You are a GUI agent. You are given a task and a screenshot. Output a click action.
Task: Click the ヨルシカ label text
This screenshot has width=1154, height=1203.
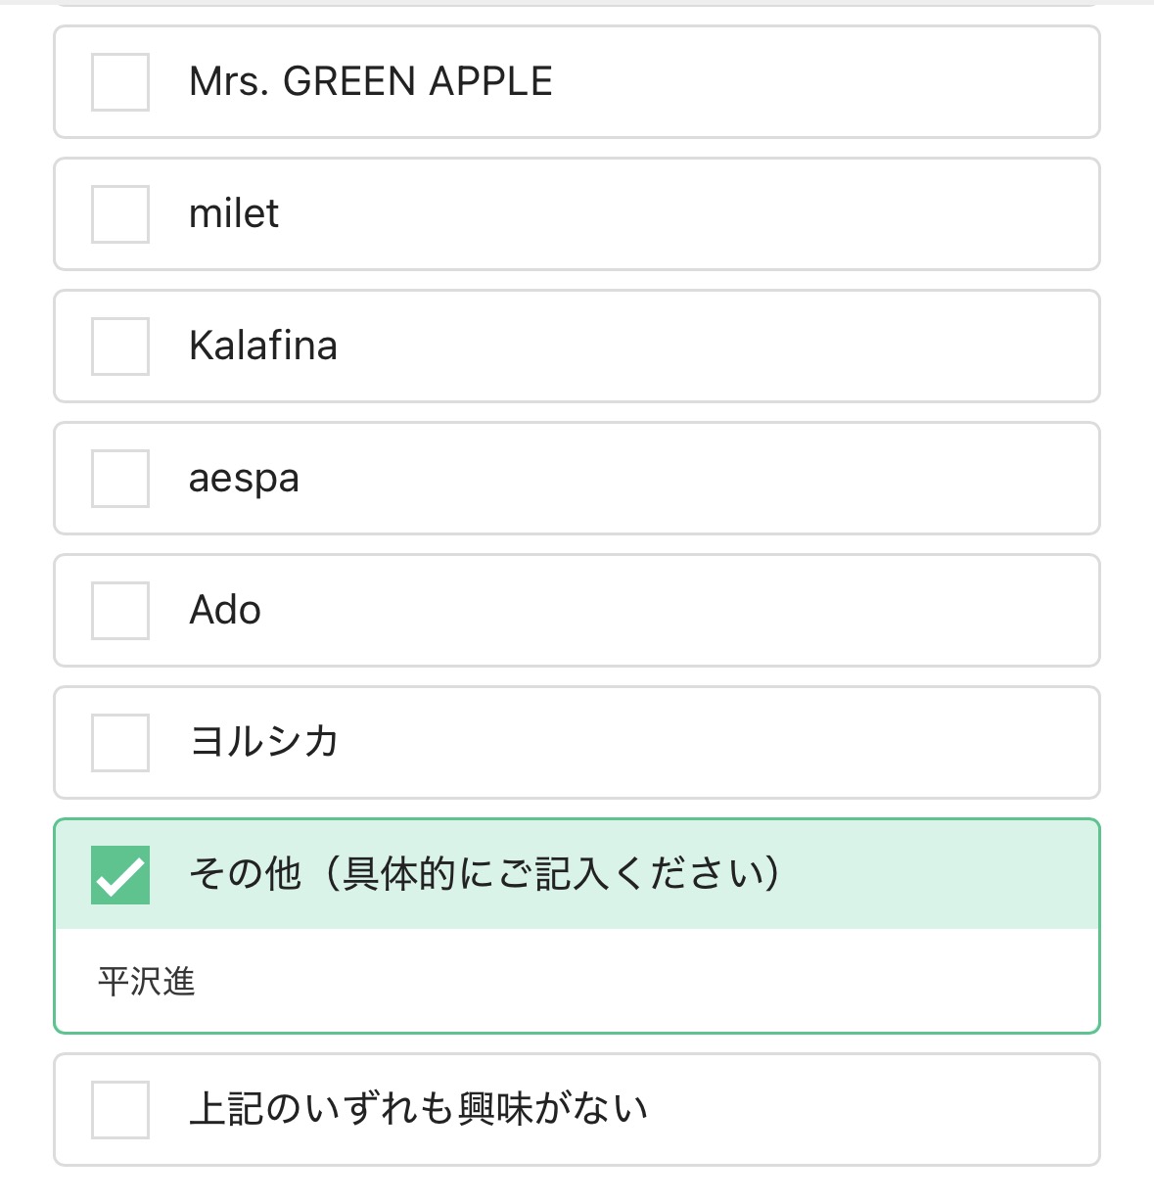point(263,742)
